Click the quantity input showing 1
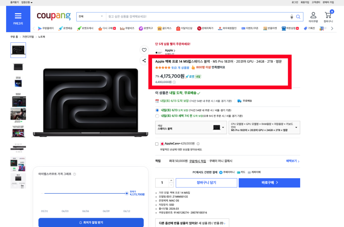 pos(162,183)
